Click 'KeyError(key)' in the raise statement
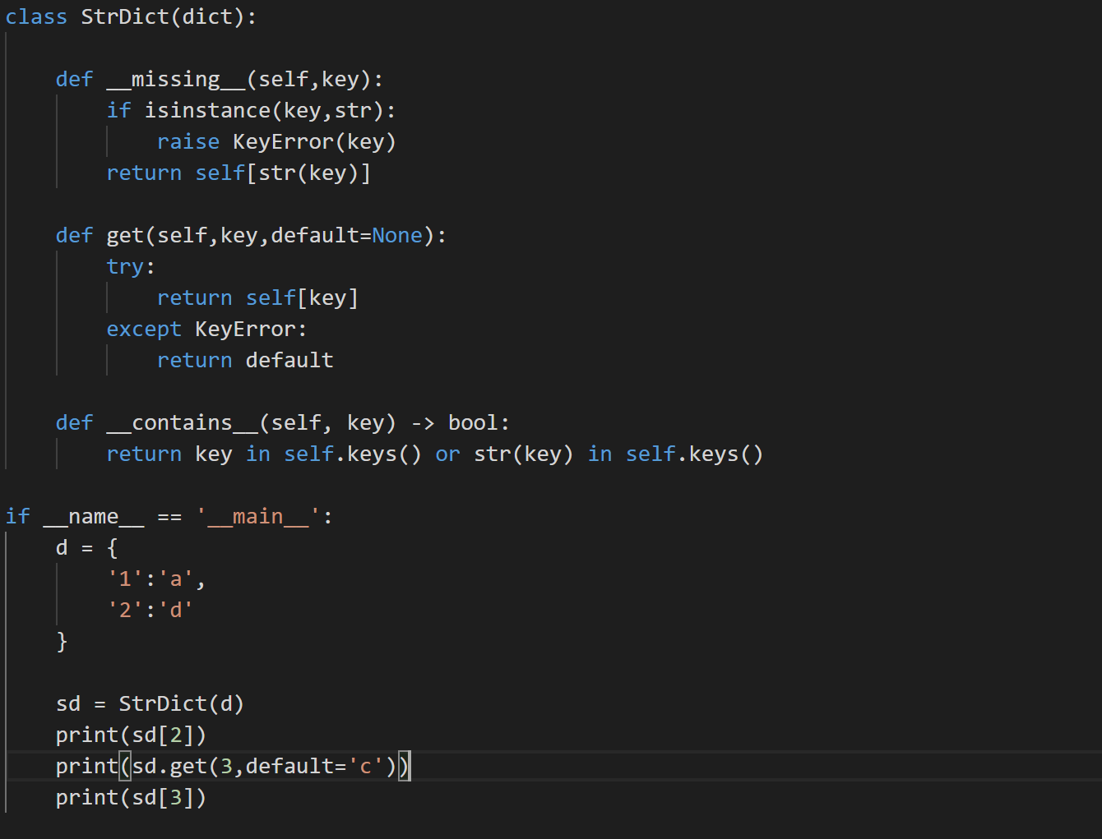1102x839 pixels. [x=314, y=142]
